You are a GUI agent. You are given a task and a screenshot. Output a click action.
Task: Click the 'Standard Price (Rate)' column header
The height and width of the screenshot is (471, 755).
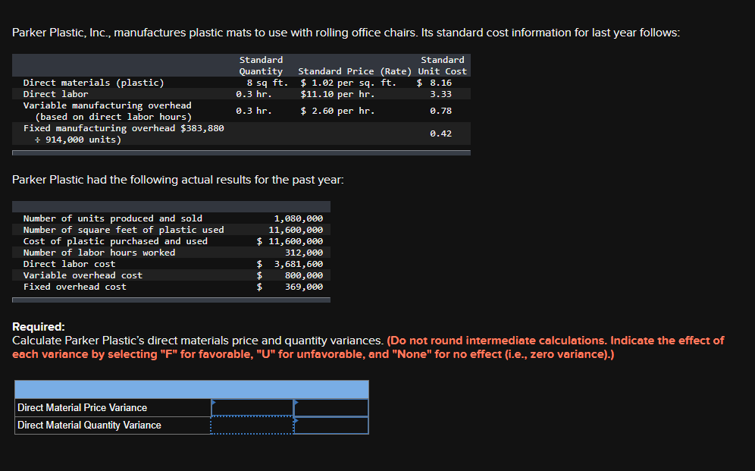pyautogui.click(x=355, y=71)
